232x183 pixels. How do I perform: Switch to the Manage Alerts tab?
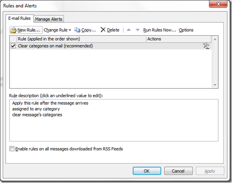click(49, 19)
